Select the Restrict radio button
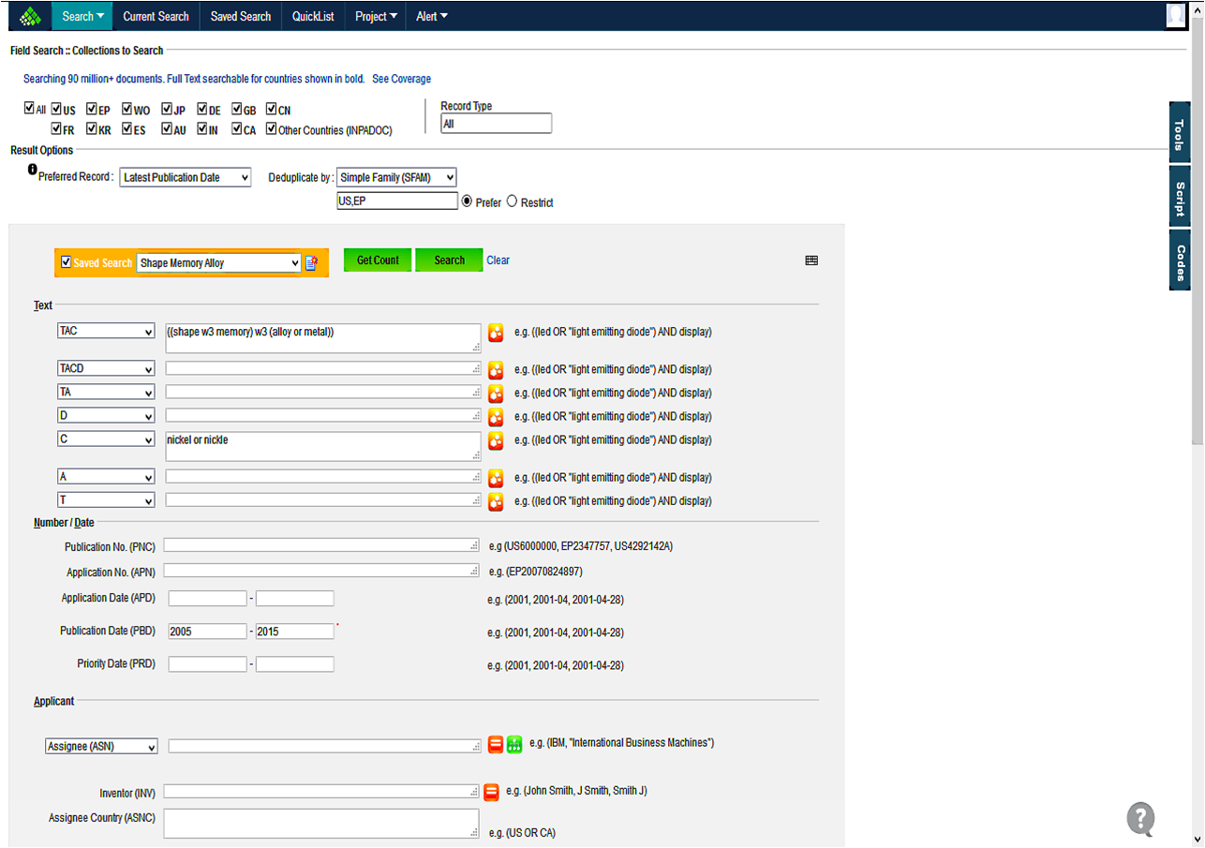 pos(512,201)
